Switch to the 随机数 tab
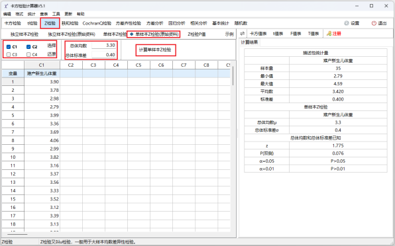Image resolution: width=395 pixels, height=246 pixels. pyautogui.click(x=241, y=23)
